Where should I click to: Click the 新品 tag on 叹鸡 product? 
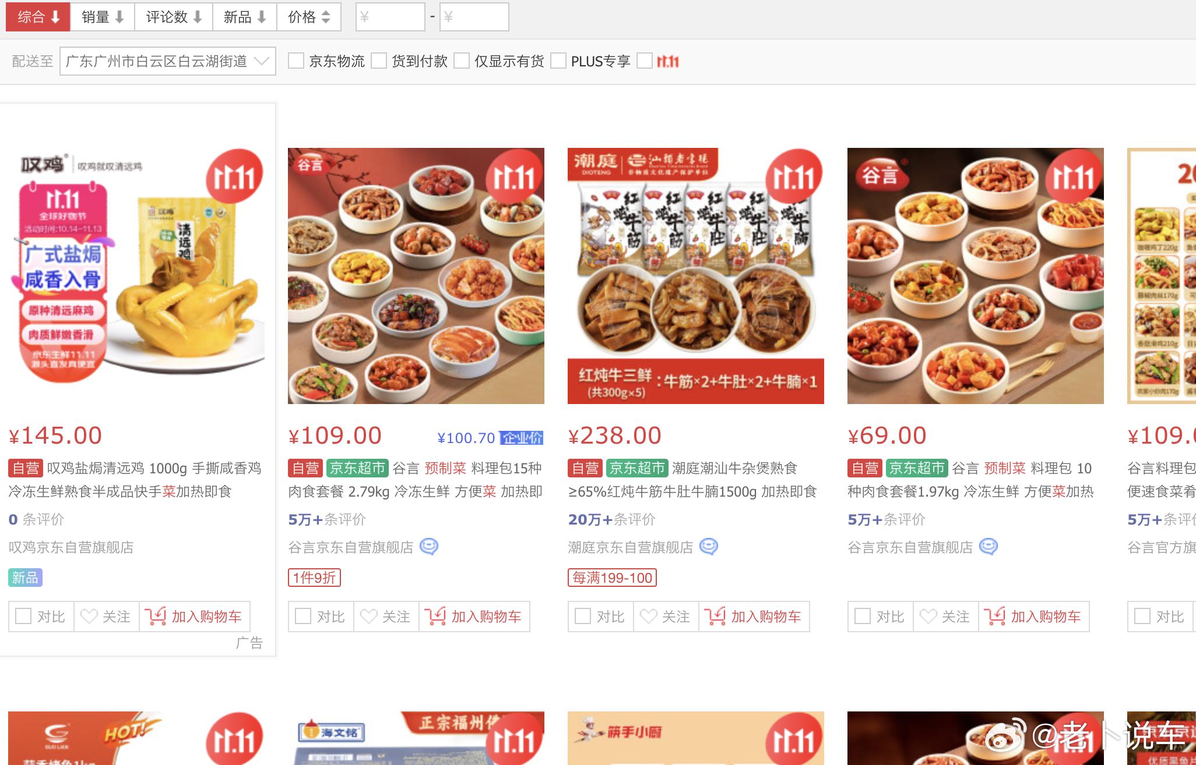(25, 578)
